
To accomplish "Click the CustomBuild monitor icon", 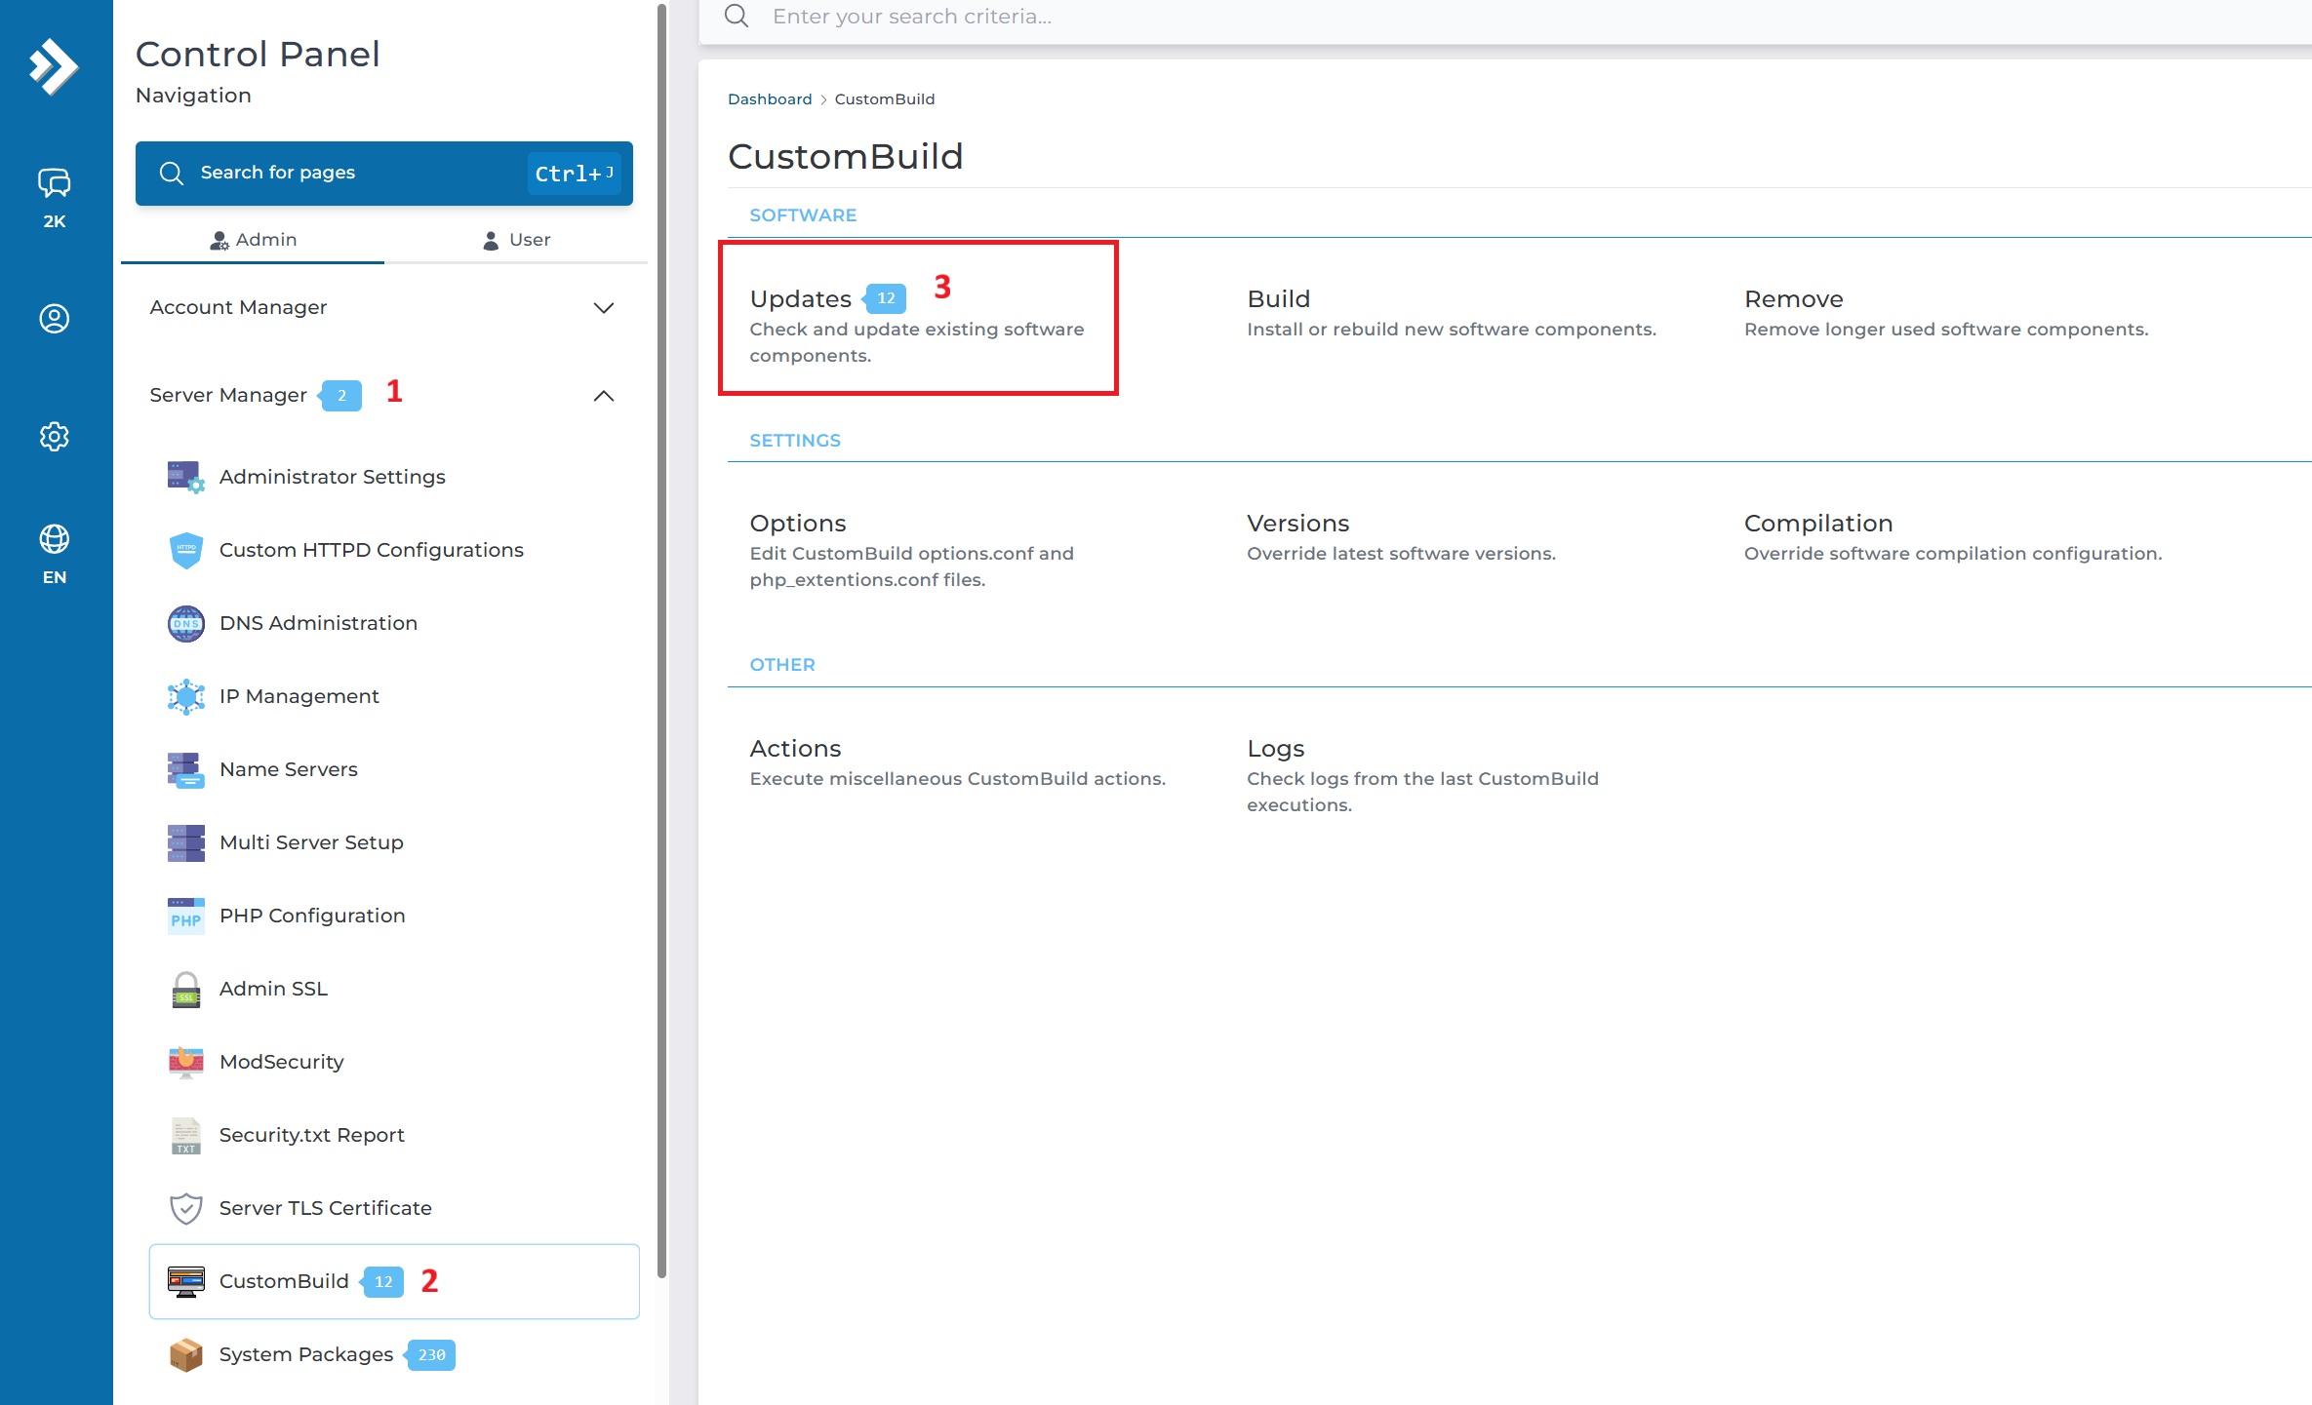I will tap(185, 1281).
